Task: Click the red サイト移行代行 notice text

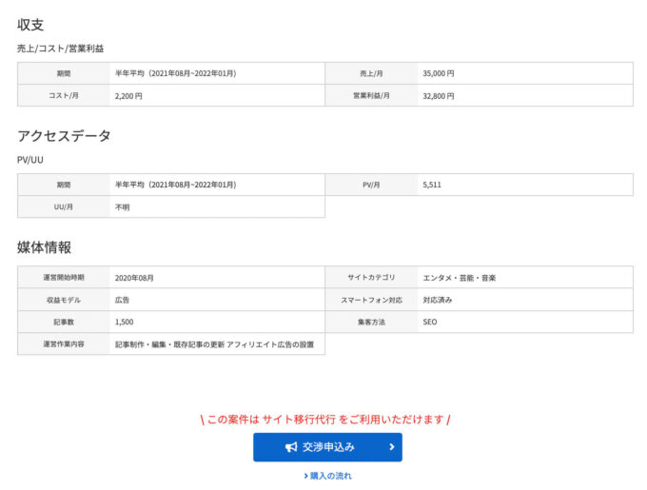Action: pyautogui.click(x=324, y=420)
